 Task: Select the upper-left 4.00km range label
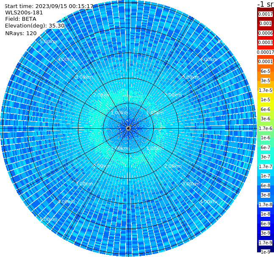coord(66,59)
